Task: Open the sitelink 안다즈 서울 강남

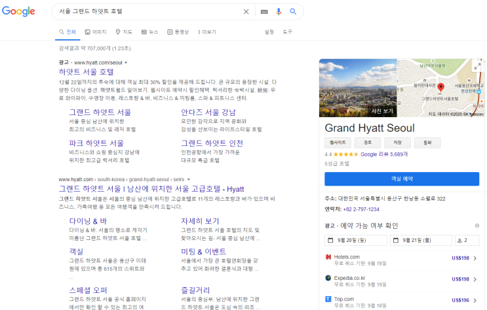Action: point(208,112)
